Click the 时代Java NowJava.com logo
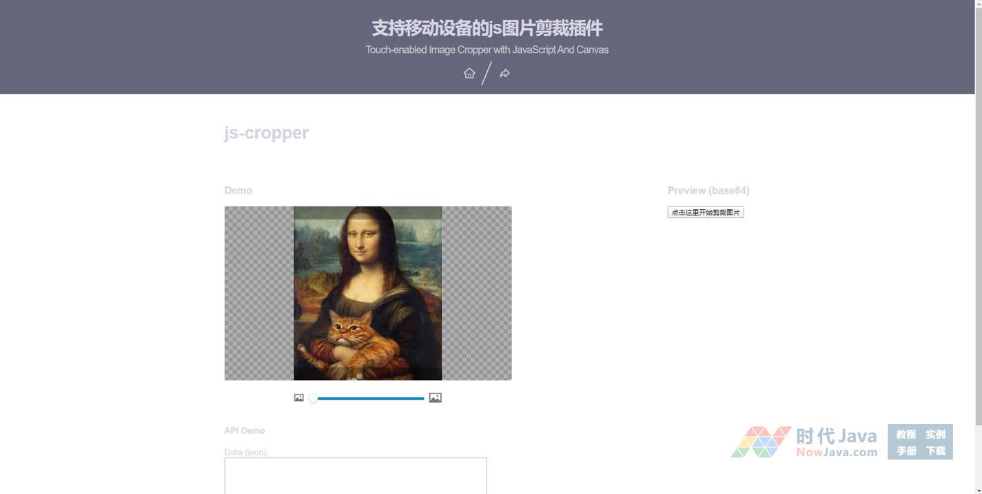 (x=804, y=442)
